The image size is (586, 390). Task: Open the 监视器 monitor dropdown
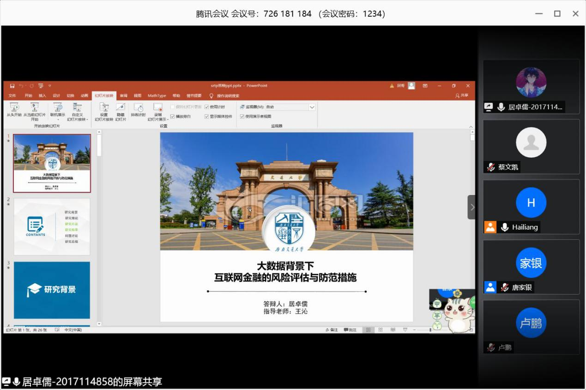coord(312,107)
